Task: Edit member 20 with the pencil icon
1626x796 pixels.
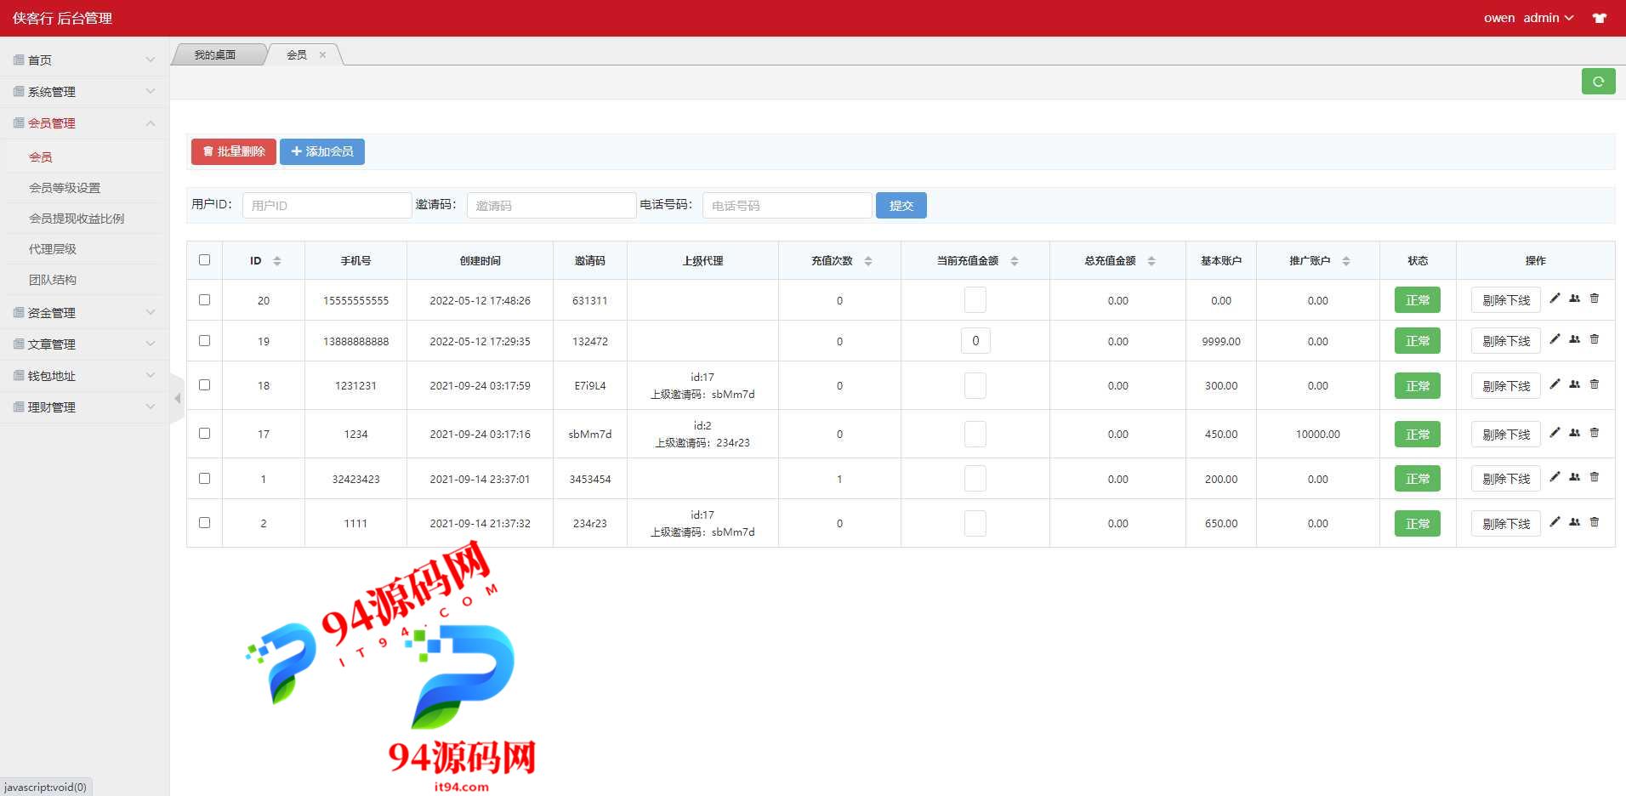Action: (x=1555, y=298)
